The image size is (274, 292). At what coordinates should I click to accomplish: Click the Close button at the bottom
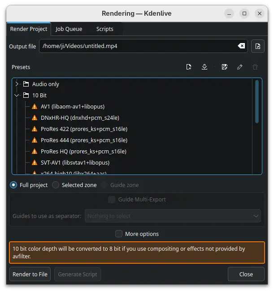point(246,274)
